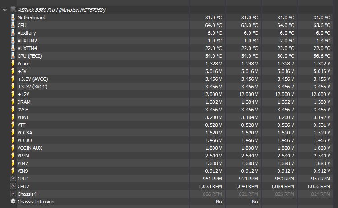Click the voltage icon beside VCCSA
Image resolution: width=338 pixels, height=208 pixels.
coord(13,133)
